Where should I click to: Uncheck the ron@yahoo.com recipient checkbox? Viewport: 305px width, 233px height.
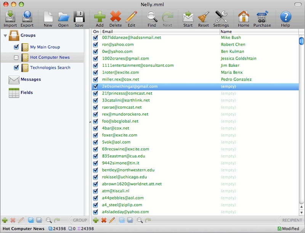(x=96, y=44)
